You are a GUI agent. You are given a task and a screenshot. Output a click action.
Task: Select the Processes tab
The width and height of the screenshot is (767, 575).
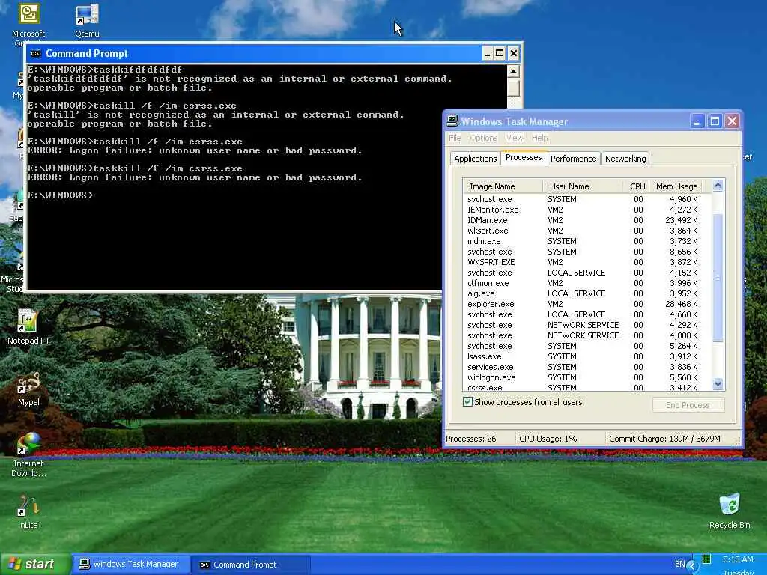pyautogui.click(x=524, y=157)
